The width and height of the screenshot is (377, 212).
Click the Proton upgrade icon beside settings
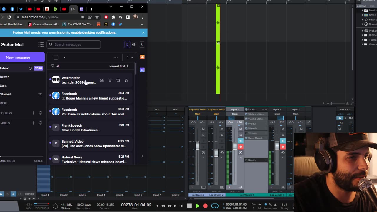click(127, 44)
